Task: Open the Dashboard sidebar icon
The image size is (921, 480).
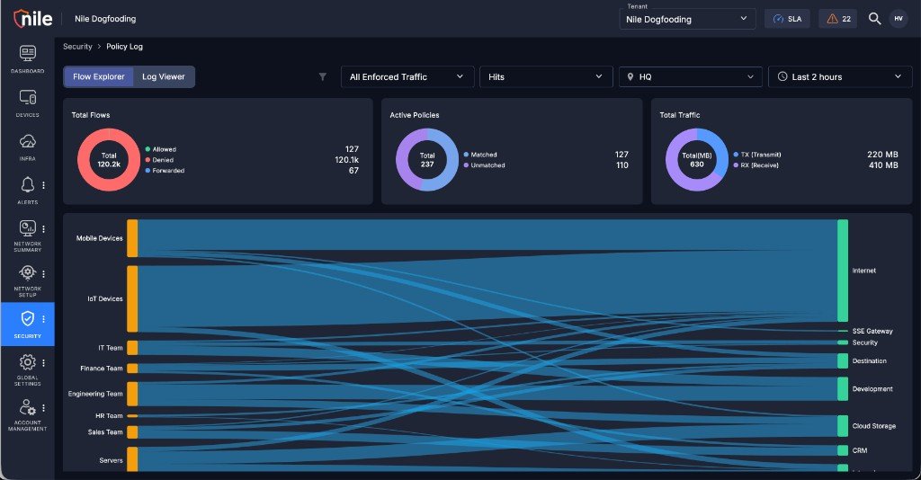Action: pos(28,54)
